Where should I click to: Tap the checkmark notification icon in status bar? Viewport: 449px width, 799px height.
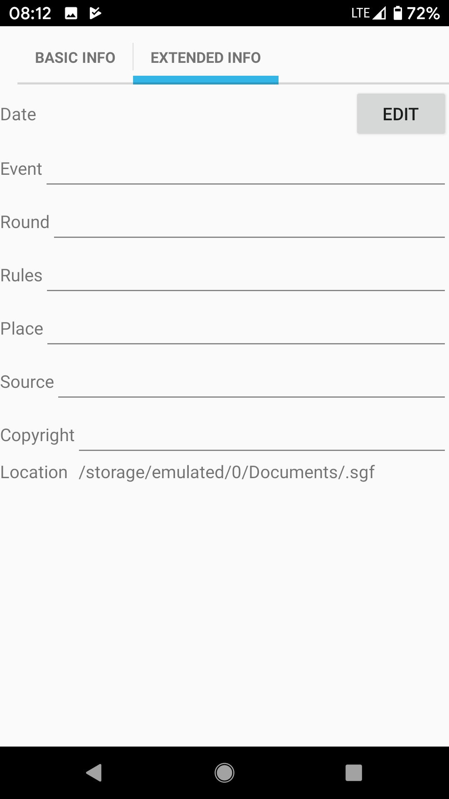95,14
